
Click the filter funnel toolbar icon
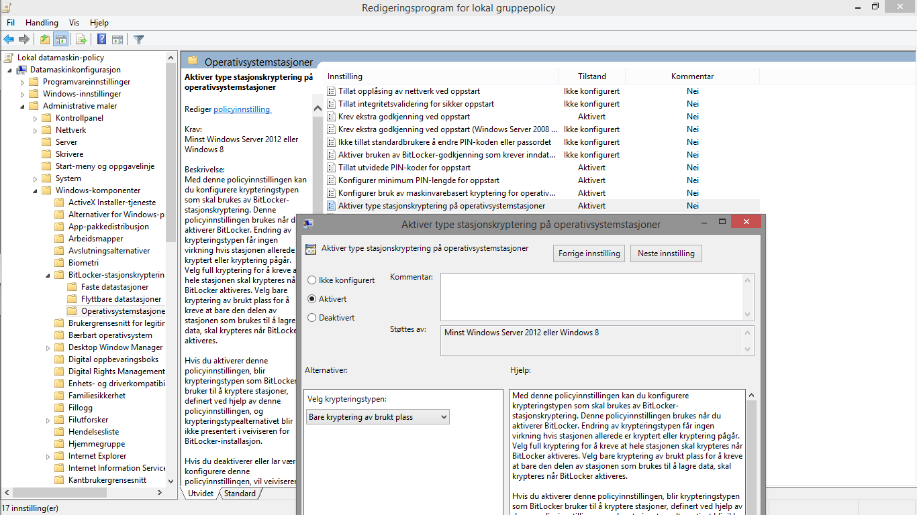(138, 40)
